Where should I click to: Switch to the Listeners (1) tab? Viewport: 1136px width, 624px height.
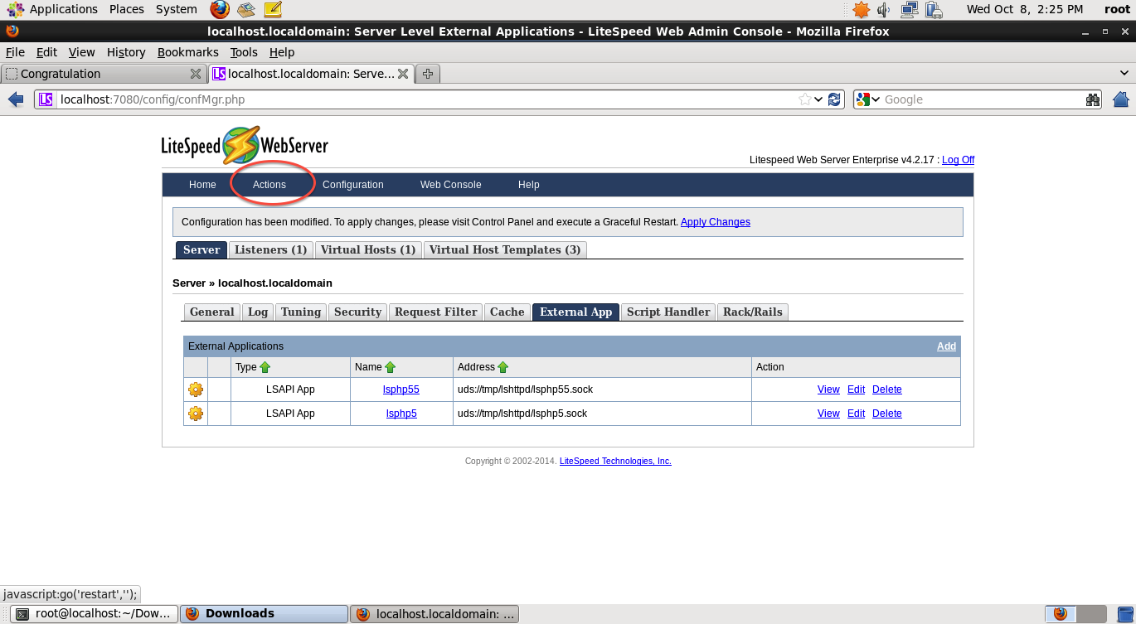coord(271,249)
